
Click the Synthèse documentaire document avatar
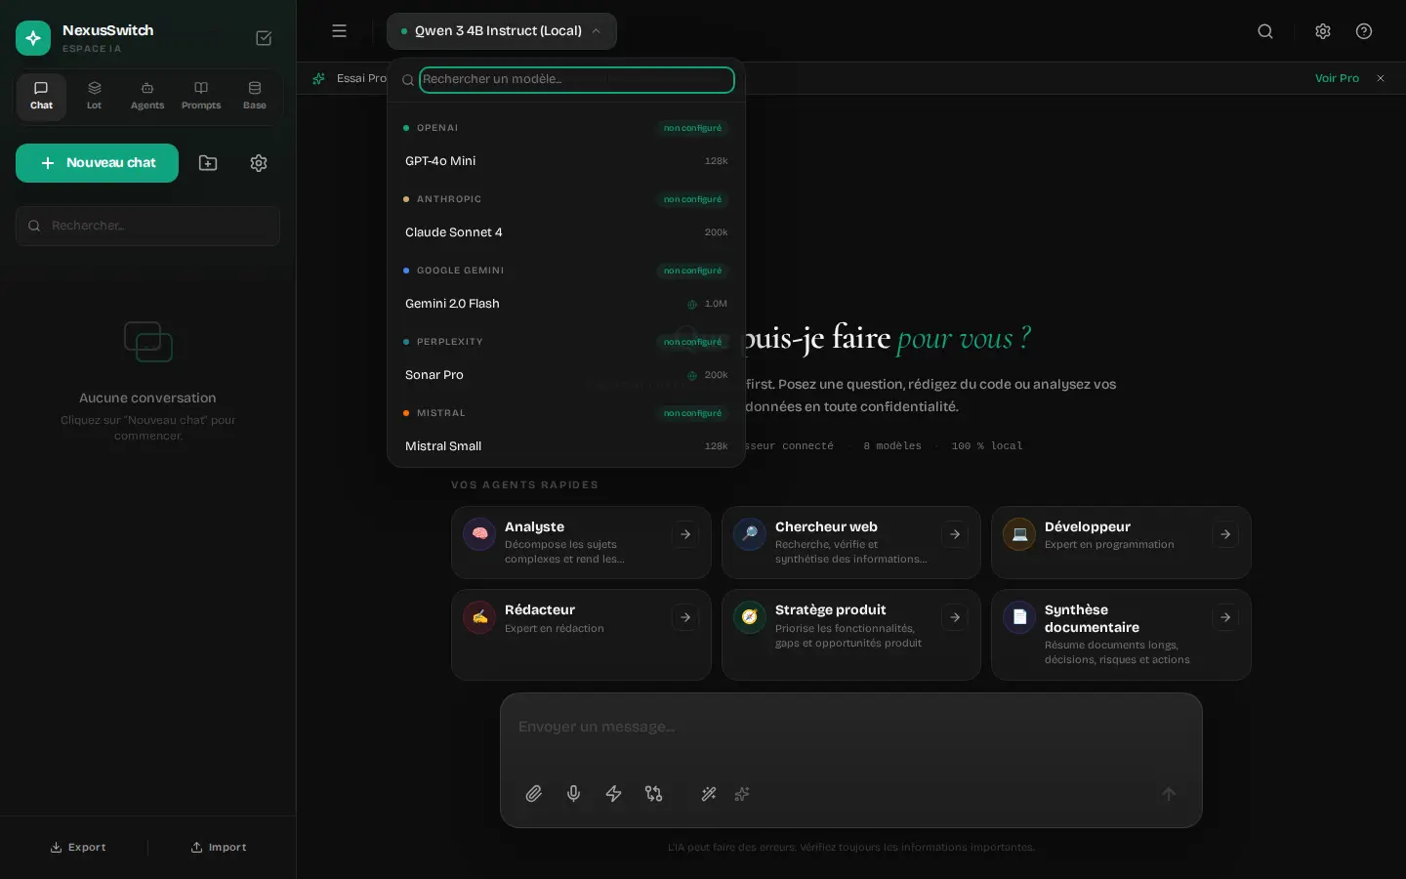point(1019,617)
